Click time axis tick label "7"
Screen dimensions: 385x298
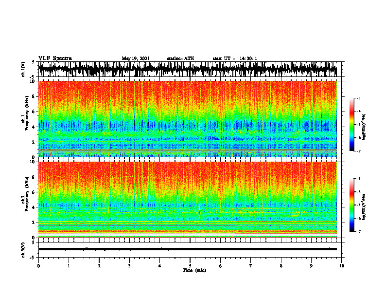coord(251,266)
